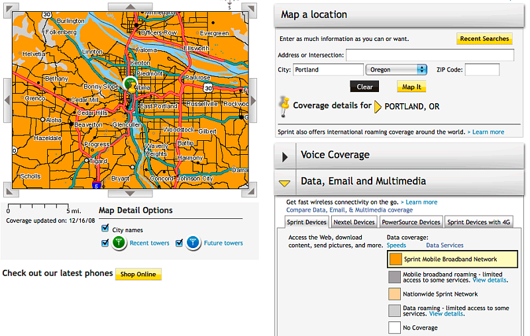Pan the map south with the bottom arrow
530x336 pixels.
click(x=130, y=193)
